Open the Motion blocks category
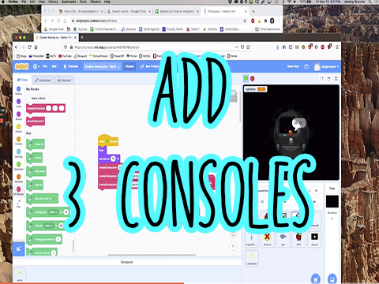The image size is (379, 284). 19,91
